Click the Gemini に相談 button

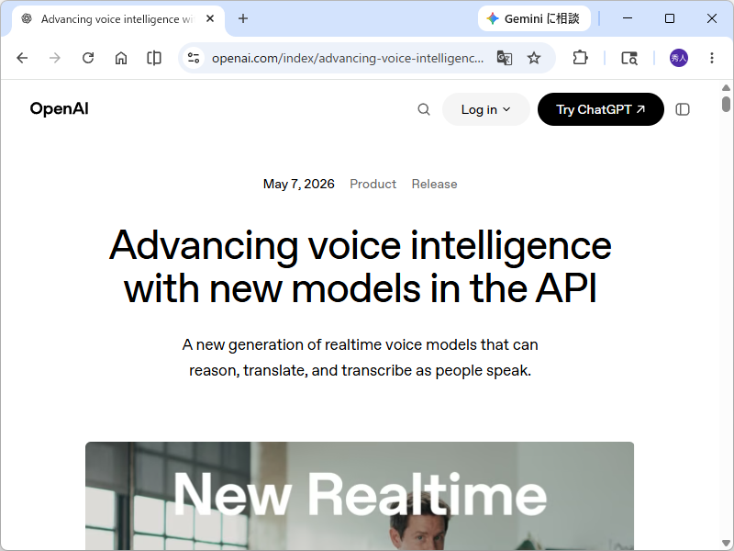tap(534, 18)
